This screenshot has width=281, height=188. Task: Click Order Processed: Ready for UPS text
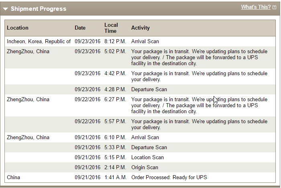click(169, 178)
